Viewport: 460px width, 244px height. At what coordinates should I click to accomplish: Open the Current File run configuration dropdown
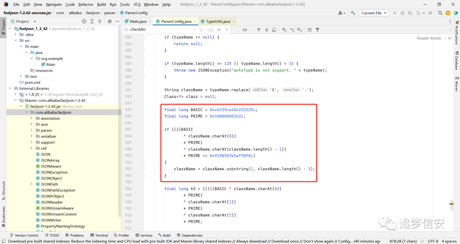click(x=374, y=13)
